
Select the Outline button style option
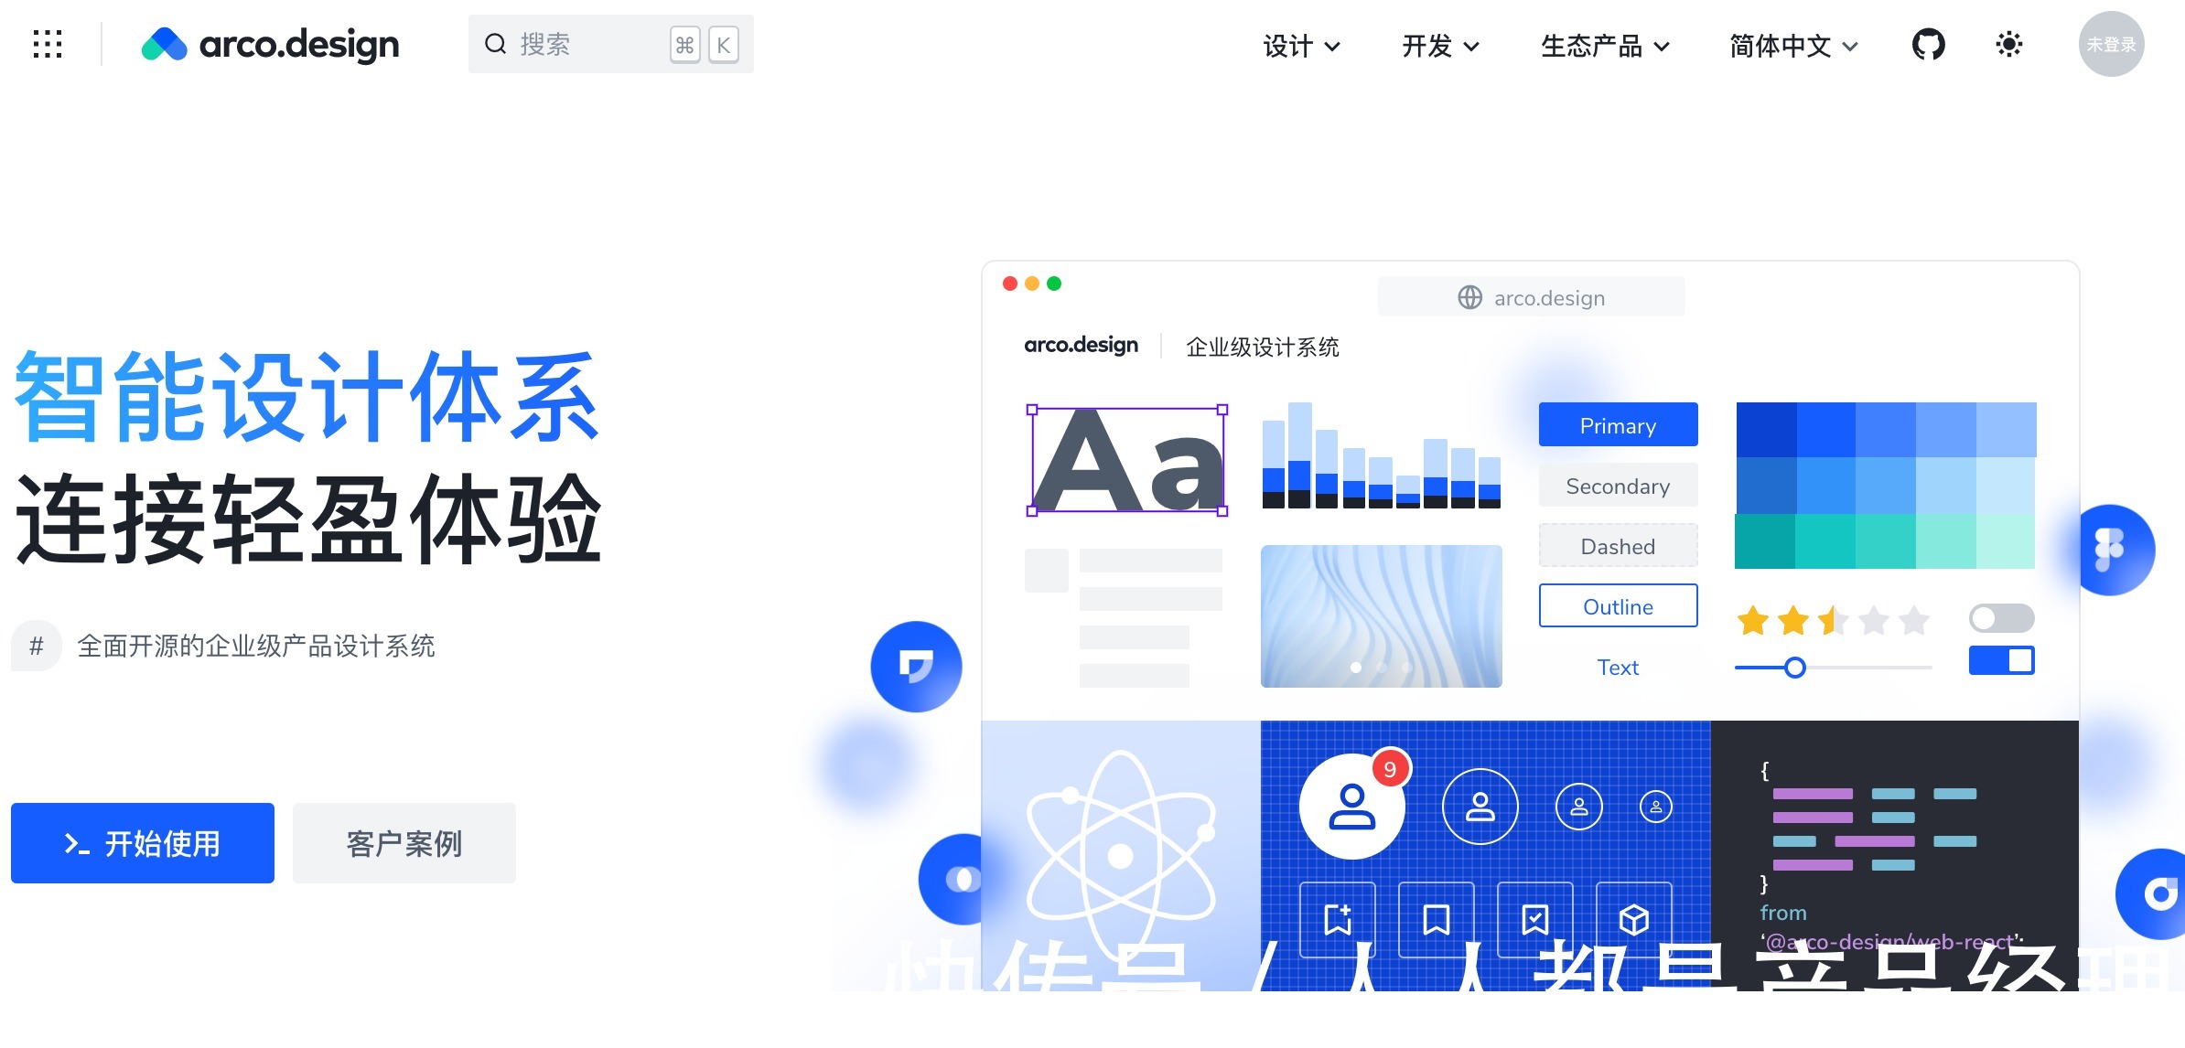1615,606
